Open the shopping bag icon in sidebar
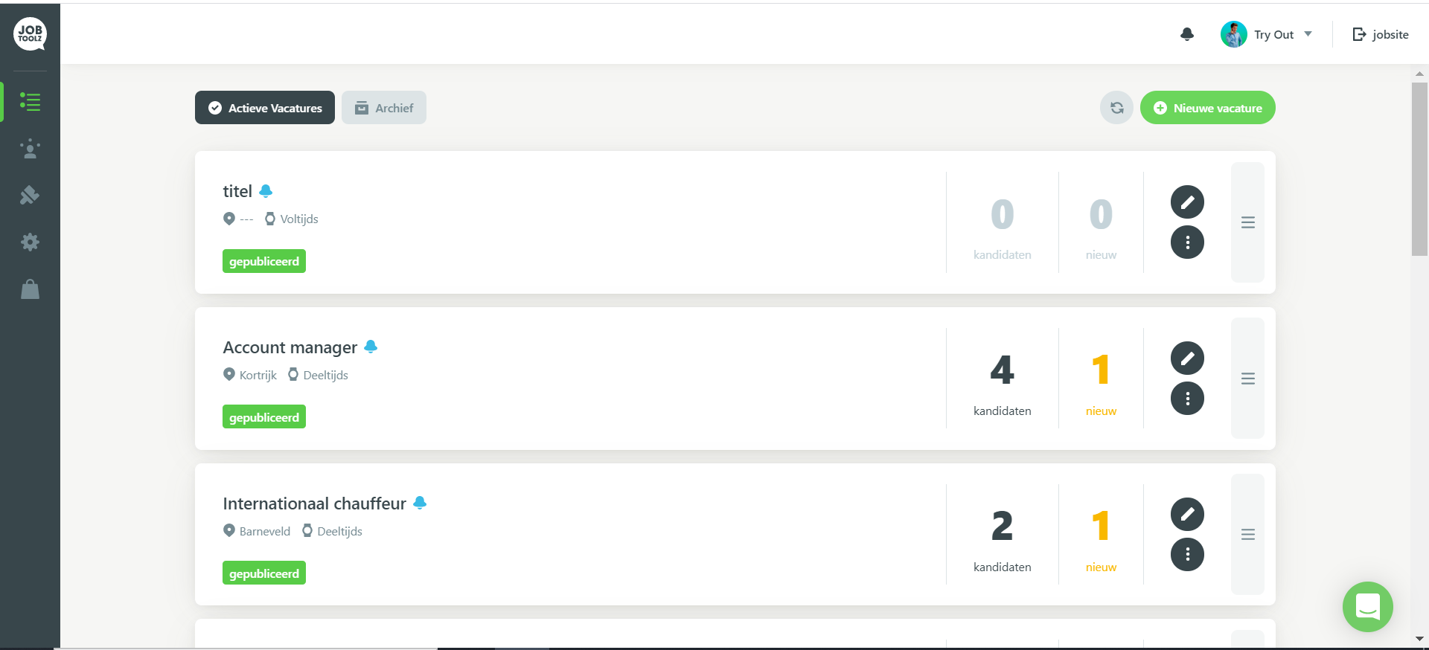This screenshot has width=1429, height=650. point(30,289)
